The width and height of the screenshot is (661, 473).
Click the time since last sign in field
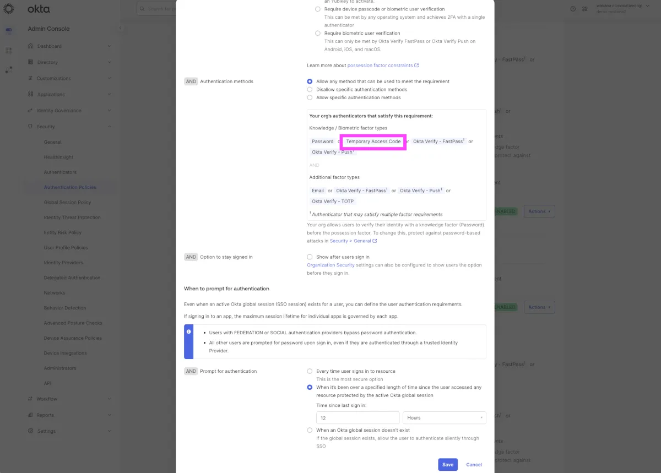click(x=358, y=418)
